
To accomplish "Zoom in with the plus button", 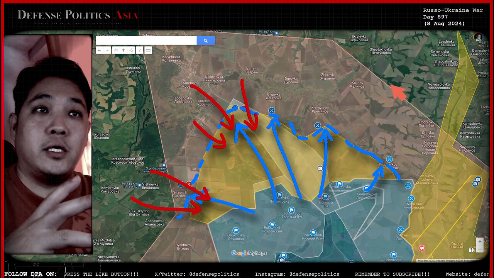I will (x=480, y=241).
